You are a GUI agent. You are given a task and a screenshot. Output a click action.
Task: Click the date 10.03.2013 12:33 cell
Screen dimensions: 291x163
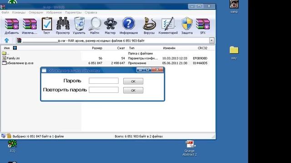click(x=175, y=58)
